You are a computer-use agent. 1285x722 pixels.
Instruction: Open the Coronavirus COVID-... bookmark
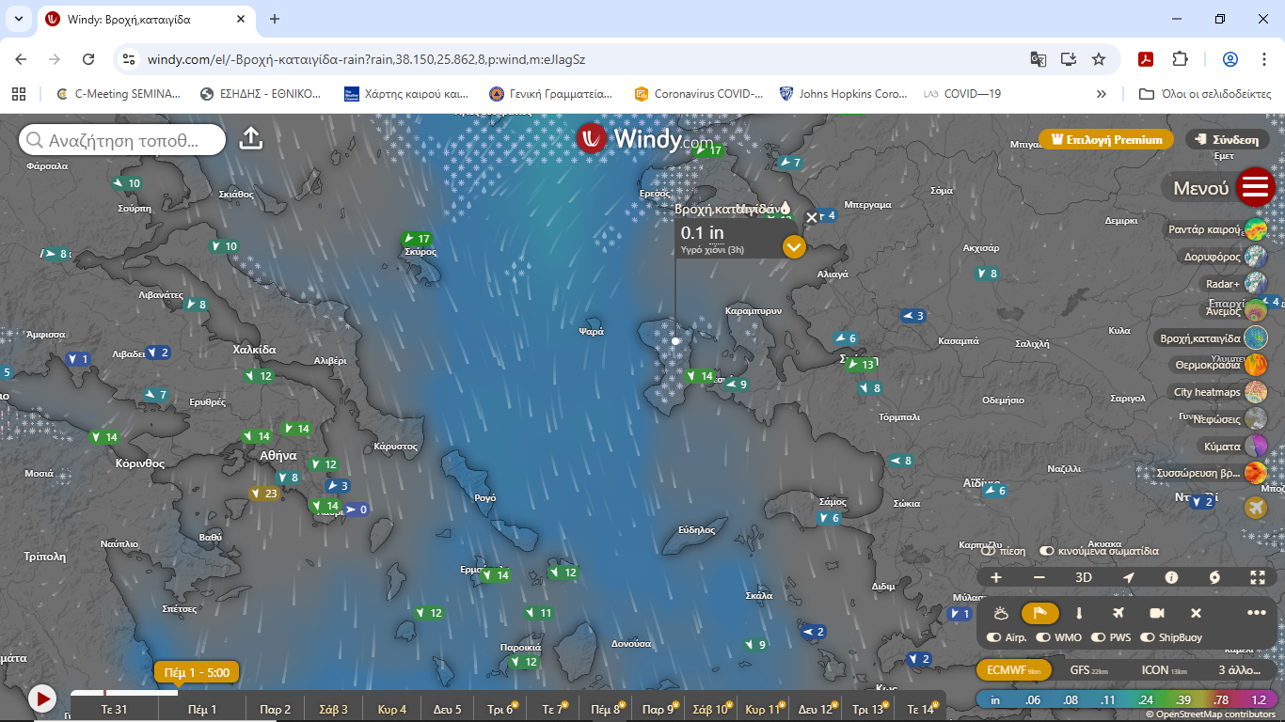699,94
